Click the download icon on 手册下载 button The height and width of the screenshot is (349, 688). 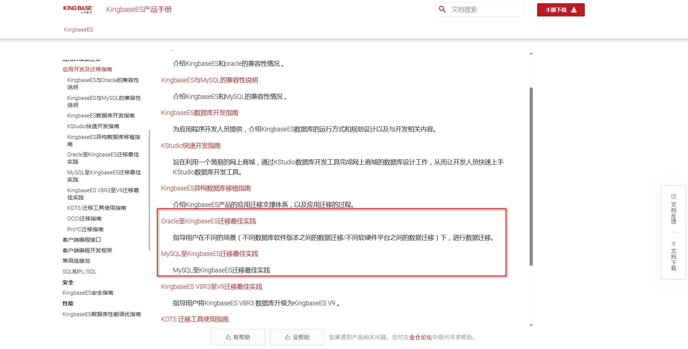coord(574,10)
